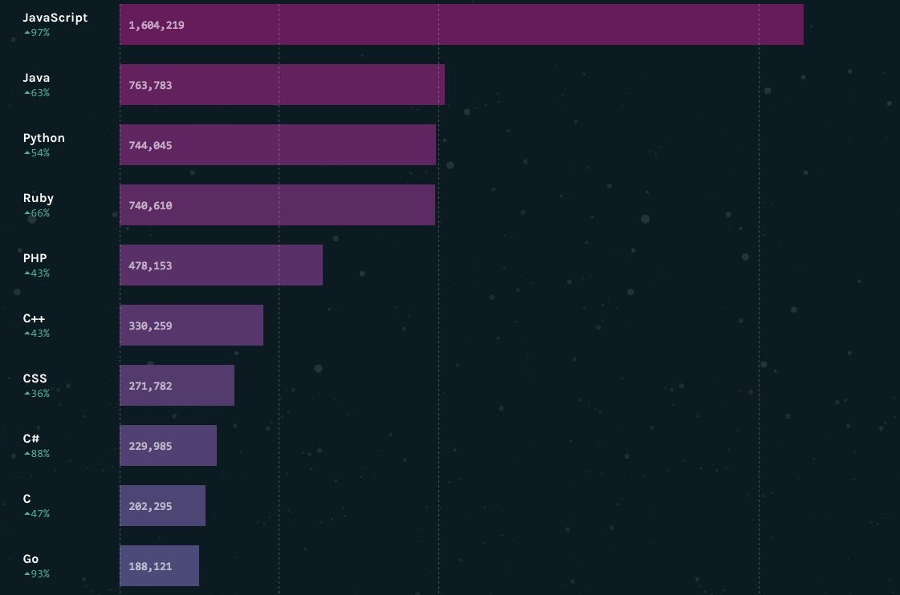This screenshot has height=595, width=900.
Task: Click the PHP bar showing 478,153
Action: click(221, 265)
